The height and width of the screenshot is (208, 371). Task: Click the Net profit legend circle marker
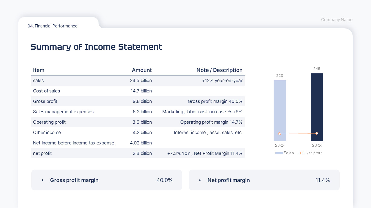click(x=301, y=153)
